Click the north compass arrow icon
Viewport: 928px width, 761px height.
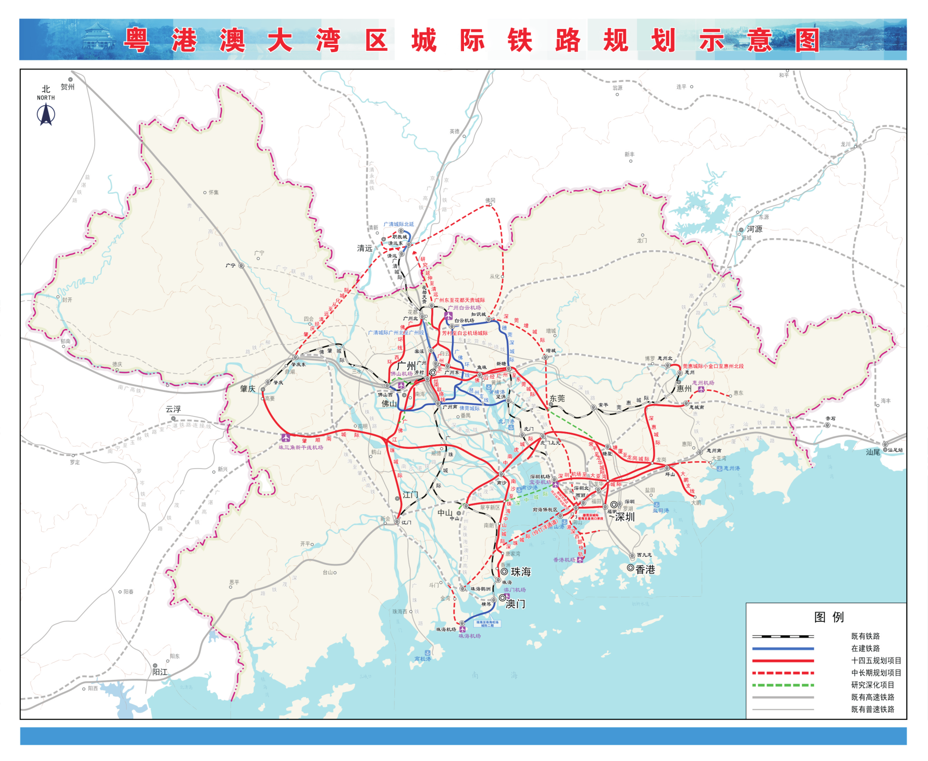[x=46, y=115]
